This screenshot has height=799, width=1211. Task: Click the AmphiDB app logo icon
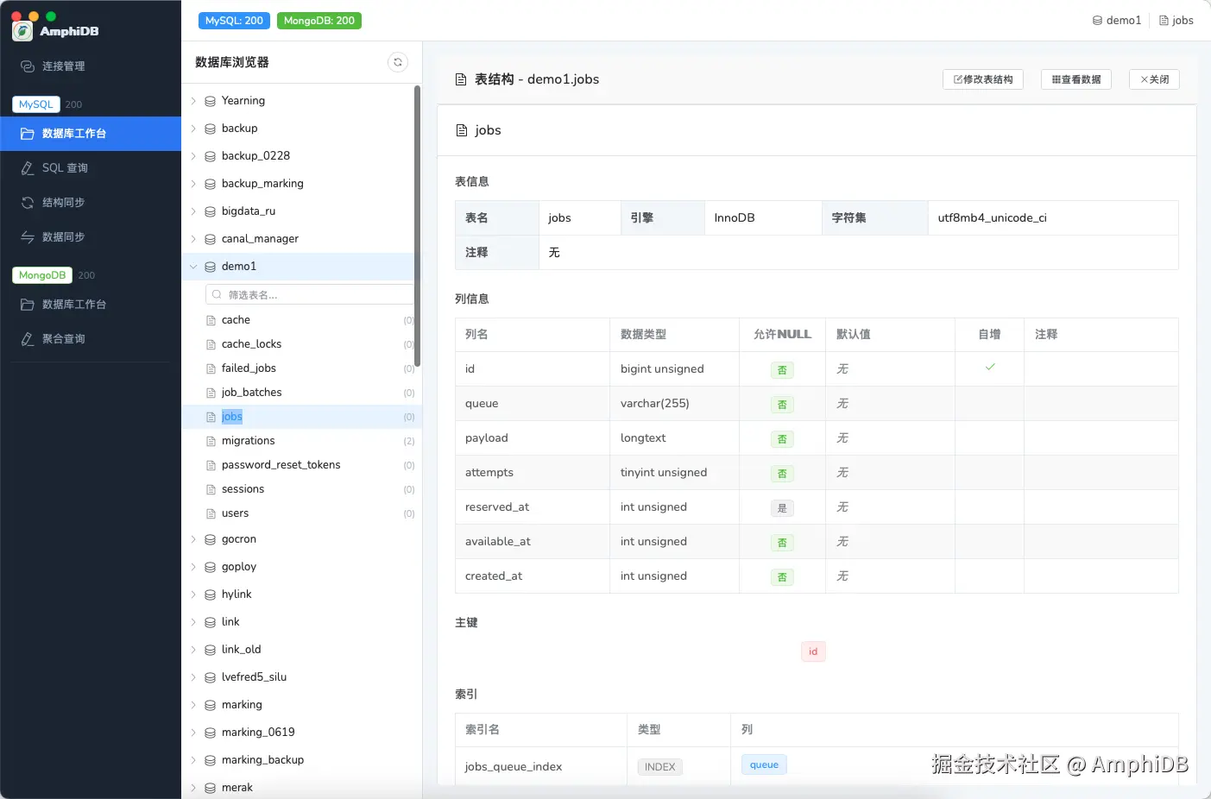pos(22,31)
